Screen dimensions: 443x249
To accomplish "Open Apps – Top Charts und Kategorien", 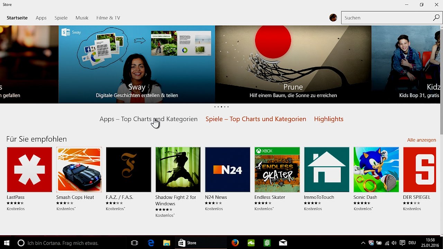I will coord(148,119).
